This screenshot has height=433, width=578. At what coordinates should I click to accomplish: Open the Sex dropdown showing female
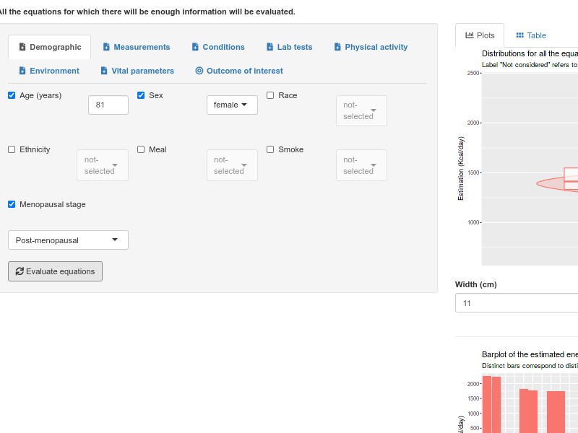click(232, 105)
